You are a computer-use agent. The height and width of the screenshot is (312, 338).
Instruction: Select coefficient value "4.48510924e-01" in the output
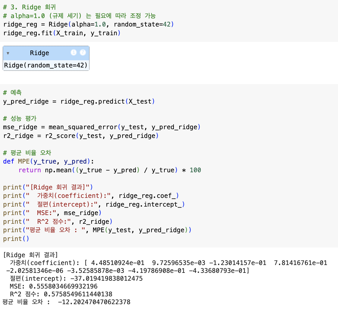coord(118,263)
